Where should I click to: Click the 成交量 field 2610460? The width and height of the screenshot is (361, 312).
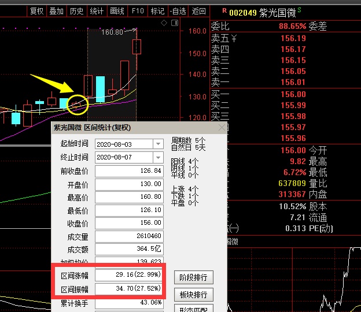129,236
